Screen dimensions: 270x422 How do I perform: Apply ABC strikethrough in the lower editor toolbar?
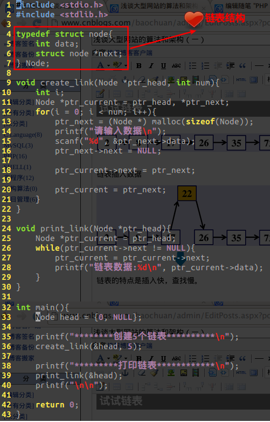pos(176,358)
